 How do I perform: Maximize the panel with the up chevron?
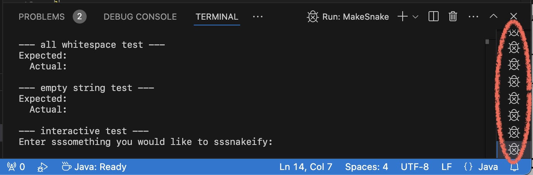494,16
